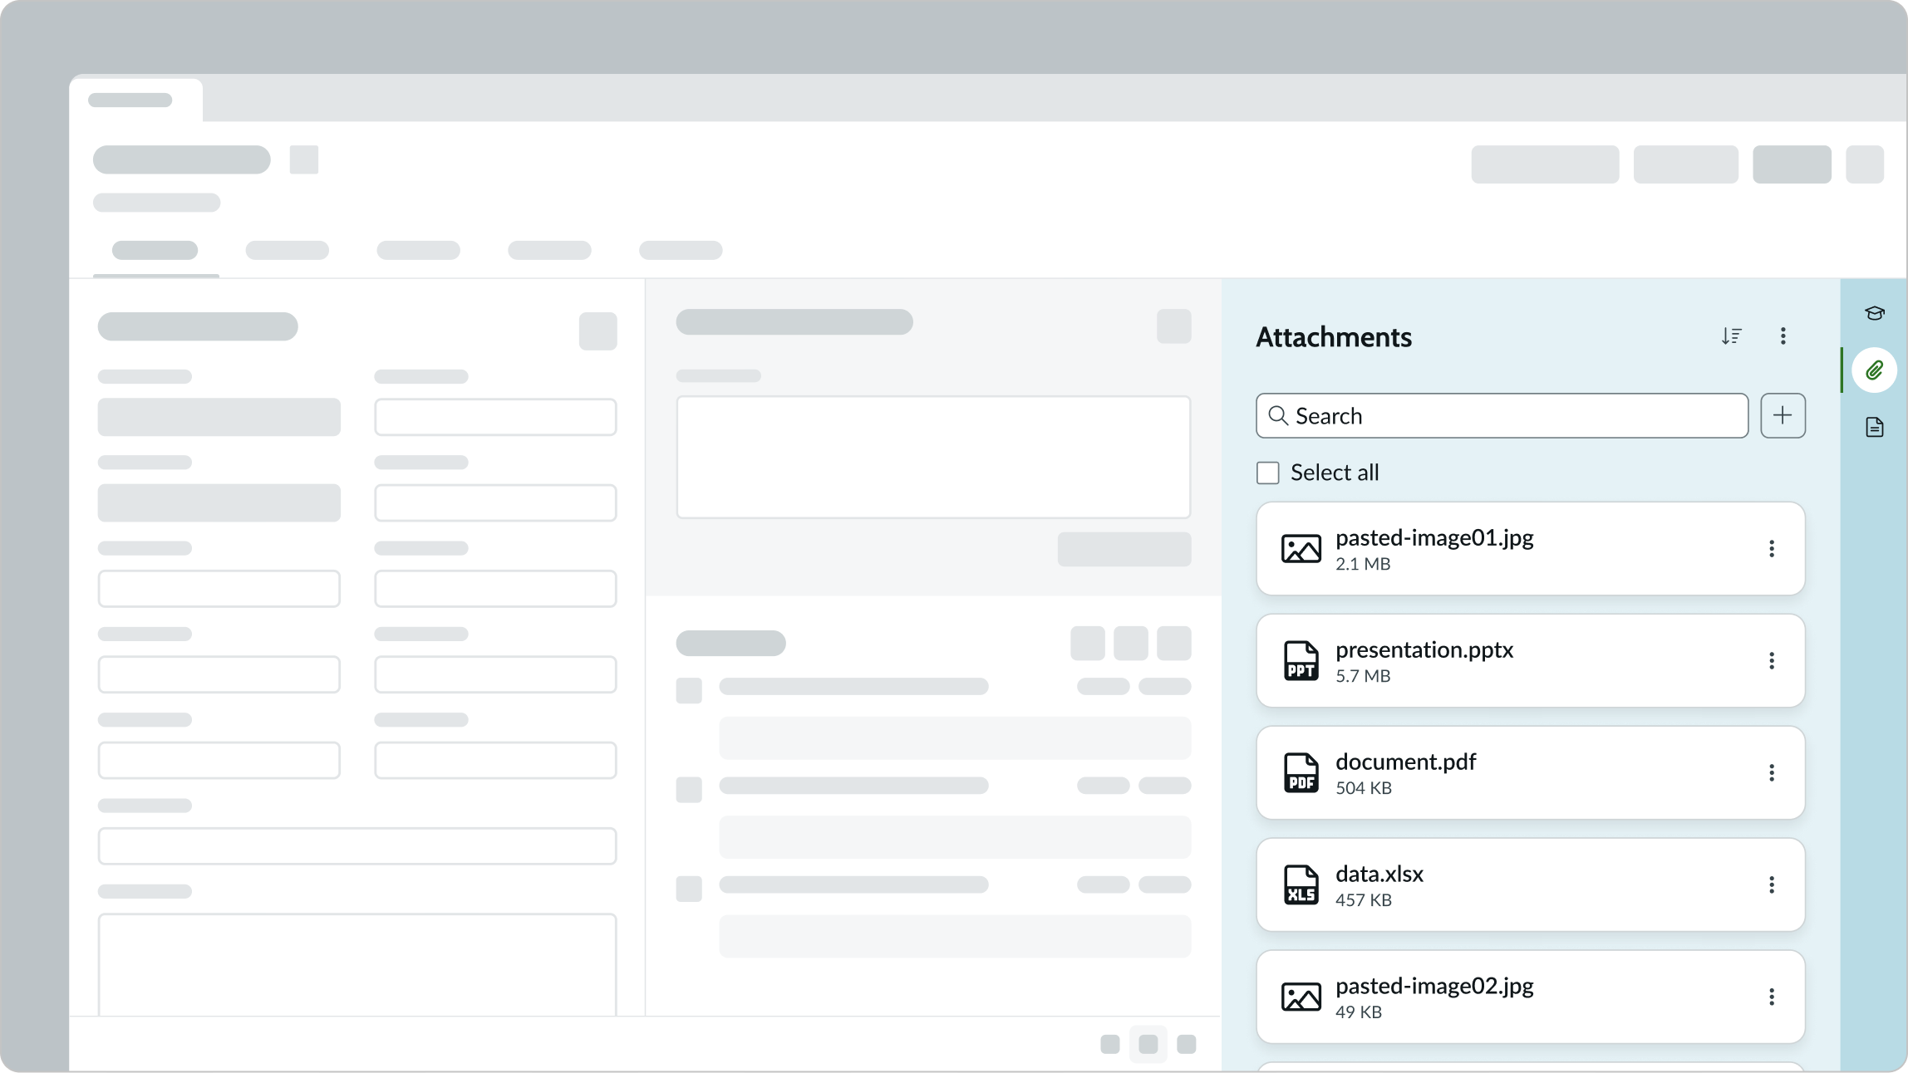Select the paperclip attachments sidebar icon

1874,370
